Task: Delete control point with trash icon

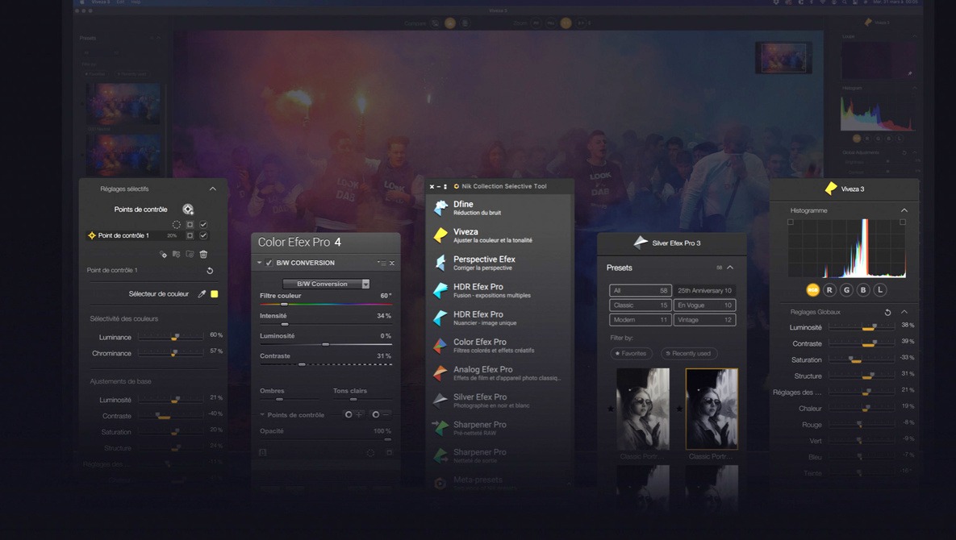Action: [x=203, y=254]
